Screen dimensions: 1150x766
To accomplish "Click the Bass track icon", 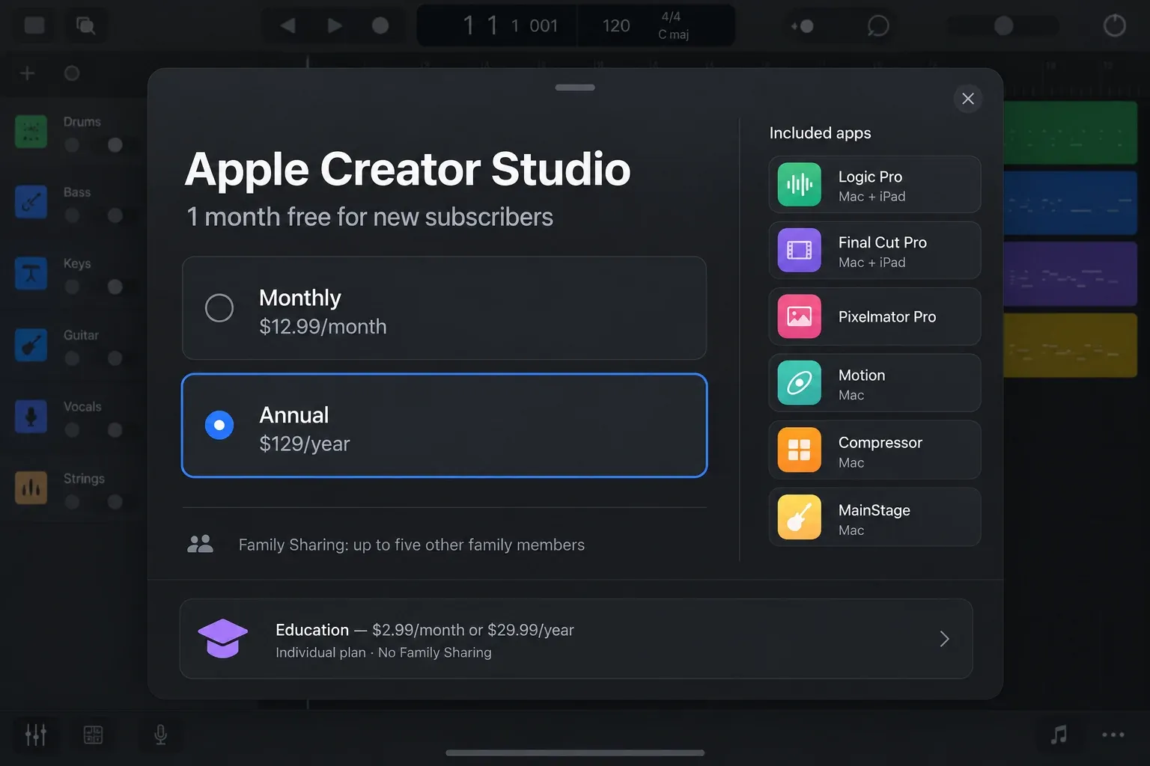I will (31, 202).
